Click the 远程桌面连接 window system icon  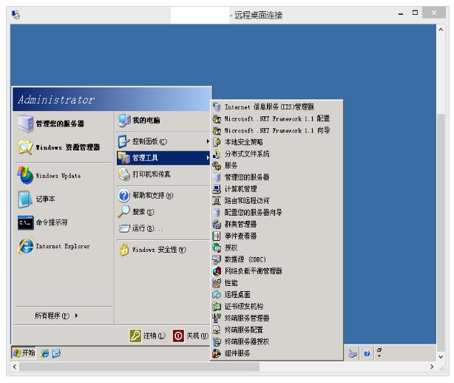16,14
